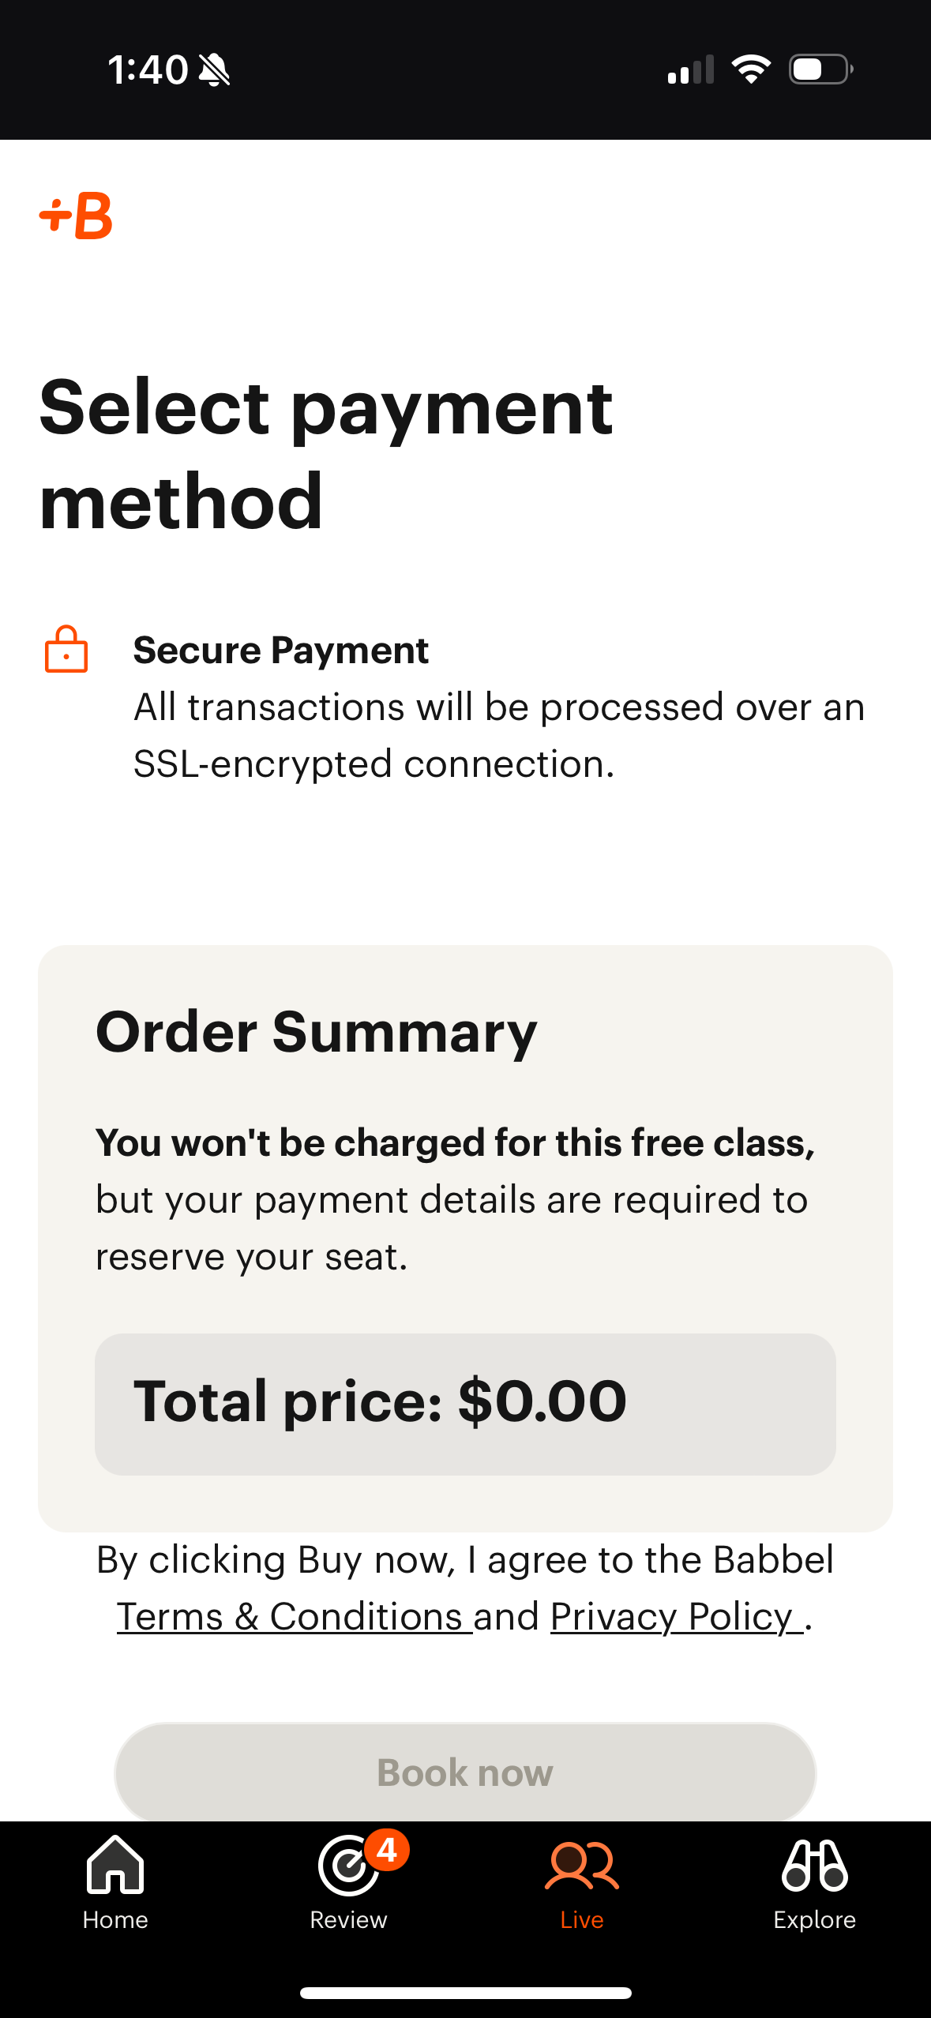Open the Home tab icon
931x2018 pixels.
click(115, 1863)
